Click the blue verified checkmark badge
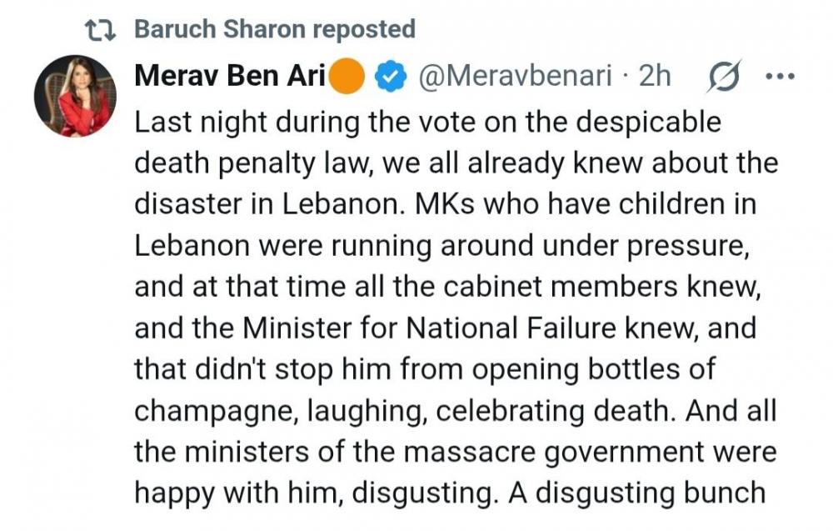Image resolution: width=833 pixels, height=531 pixels. pos(391,78)
